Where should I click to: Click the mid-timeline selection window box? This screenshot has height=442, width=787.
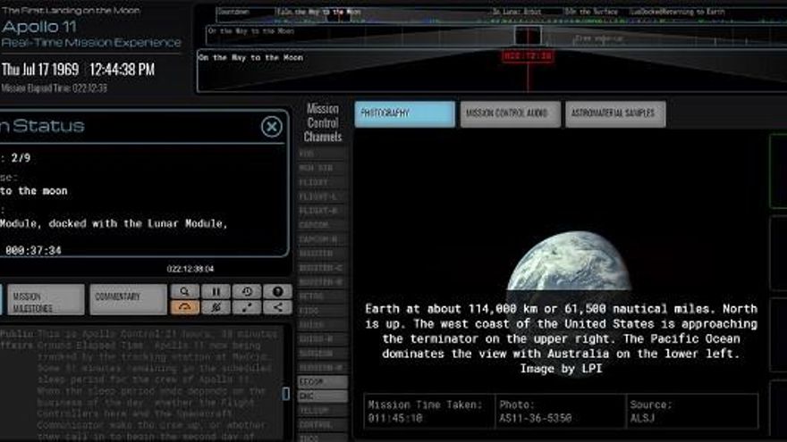(528, 36)
